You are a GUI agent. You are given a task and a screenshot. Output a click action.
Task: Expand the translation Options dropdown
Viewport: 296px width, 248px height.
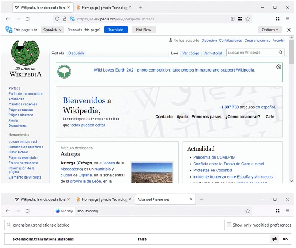point(270,30)
